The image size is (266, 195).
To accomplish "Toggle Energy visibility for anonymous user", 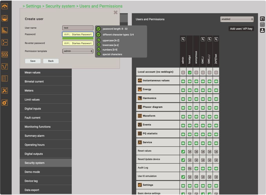I will click(x=196, y=90).
